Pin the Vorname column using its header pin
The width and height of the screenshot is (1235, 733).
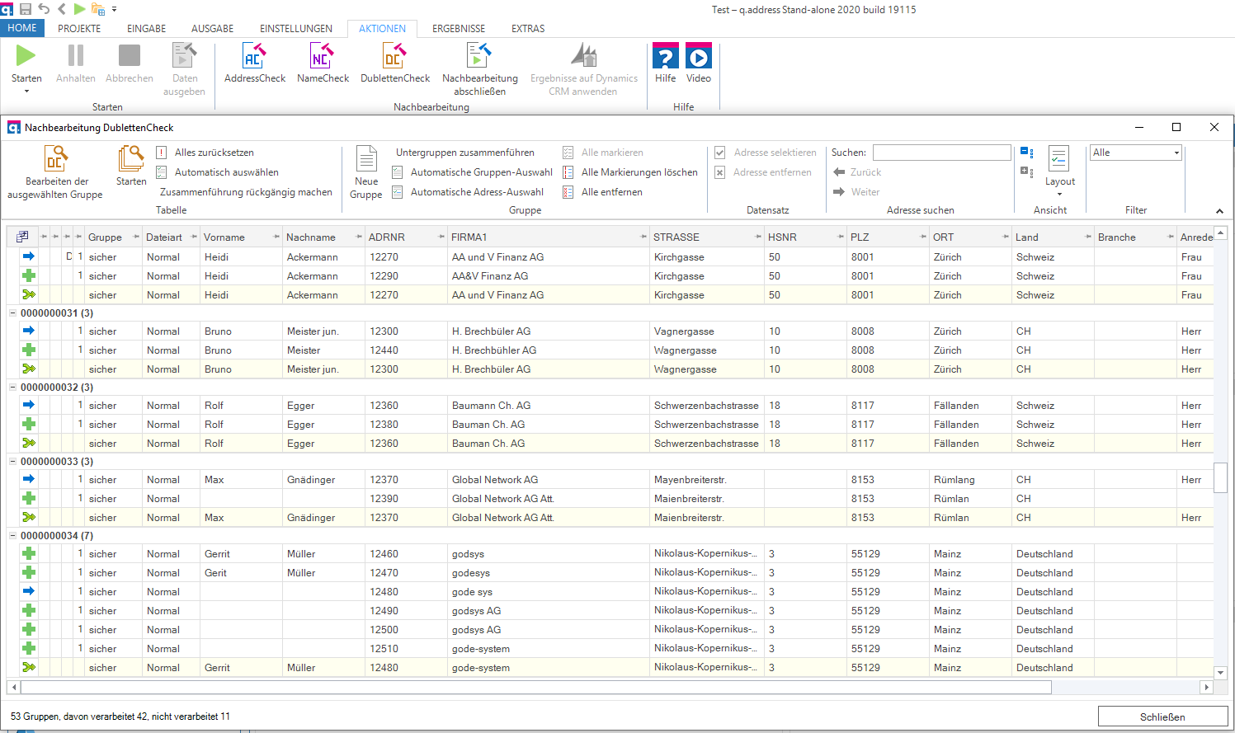click(276, 237)
